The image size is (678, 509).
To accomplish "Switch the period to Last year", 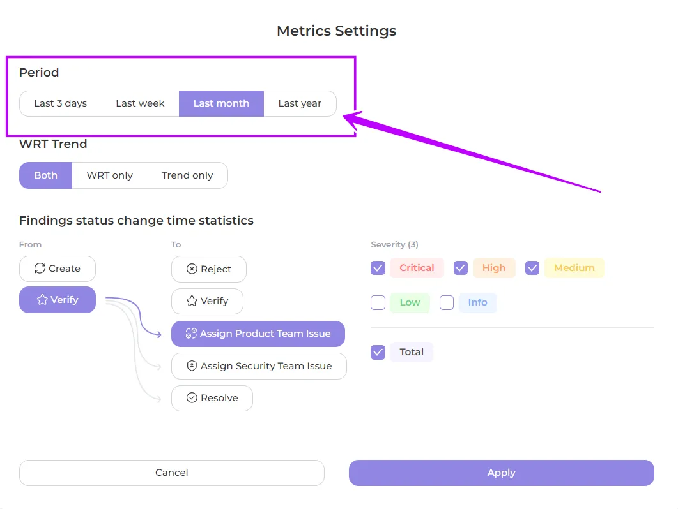I will click(x=300, y=103).
